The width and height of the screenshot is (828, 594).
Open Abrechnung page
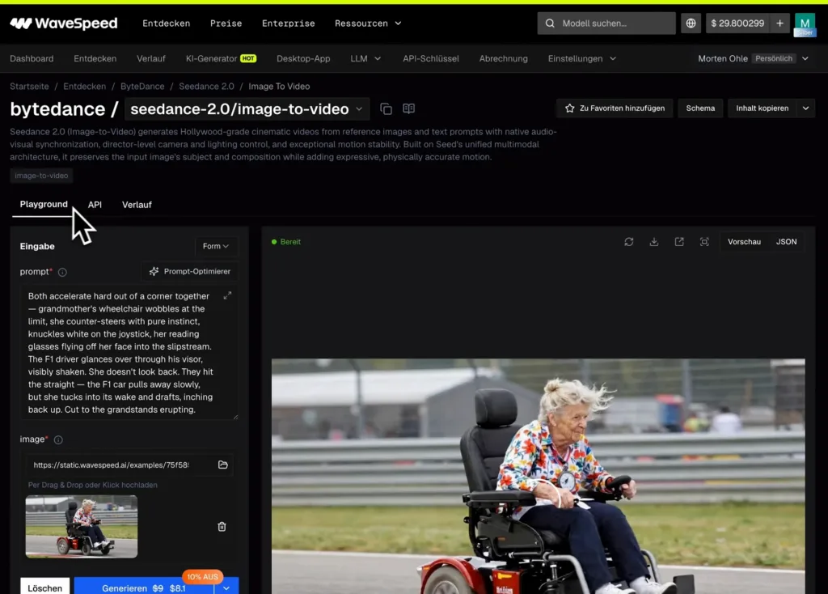pyautogui.click(x=503, y=58)
